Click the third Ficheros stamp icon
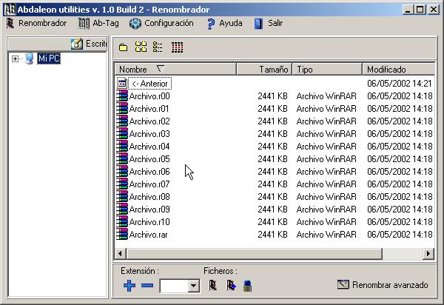This screenshot has height=305, width=444. [x=248, y=285]
